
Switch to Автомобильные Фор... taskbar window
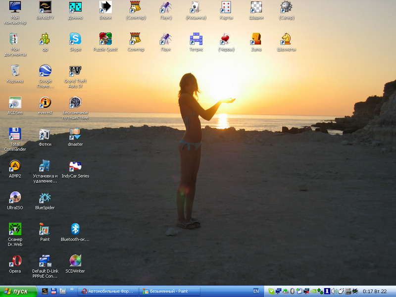tap(107, 291)
